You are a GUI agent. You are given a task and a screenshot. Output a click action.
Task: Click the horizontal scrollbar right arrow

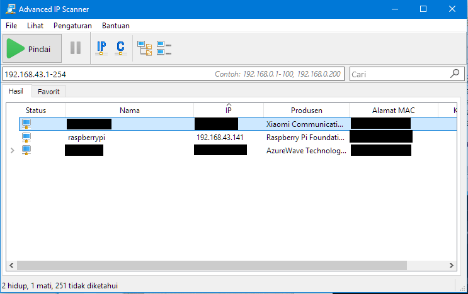tap(451, 266)
